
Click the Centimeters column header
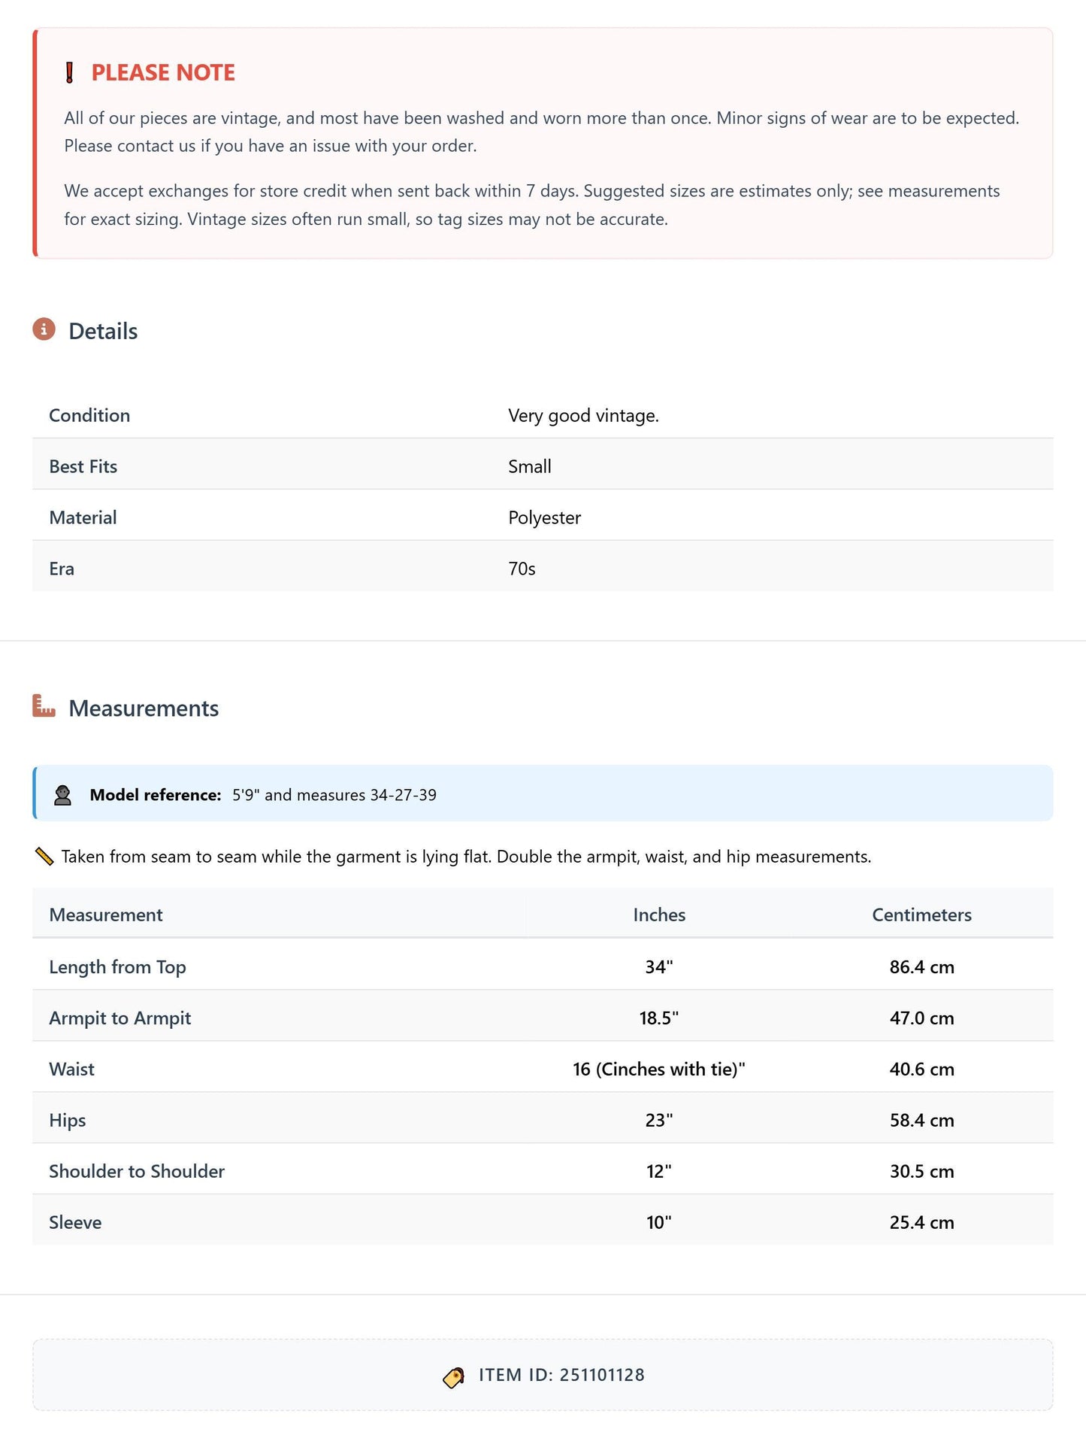[921, 915]
